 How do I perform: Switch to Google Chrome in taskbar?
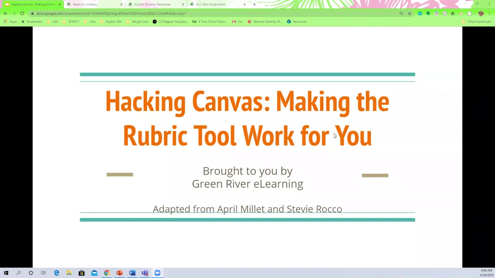107,273
